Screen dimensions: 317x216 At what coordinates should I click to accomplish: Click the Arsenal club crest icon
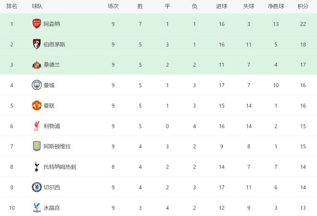pyautogui.click(x=37, y=24)
